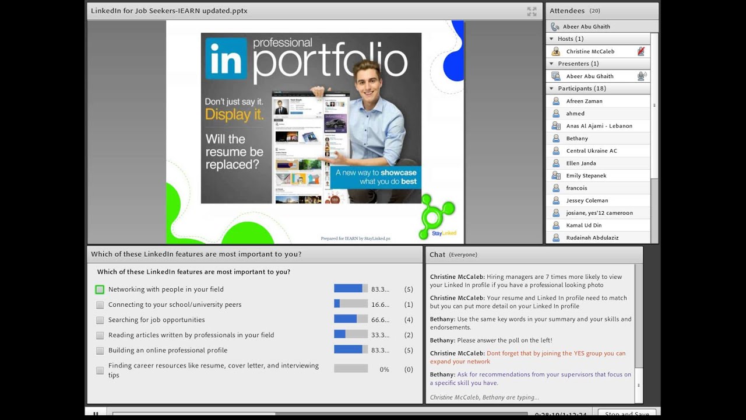Screen dimensions: 746x420
Task: Click the LinkedIn portfolio slide image
Action: 311,118
